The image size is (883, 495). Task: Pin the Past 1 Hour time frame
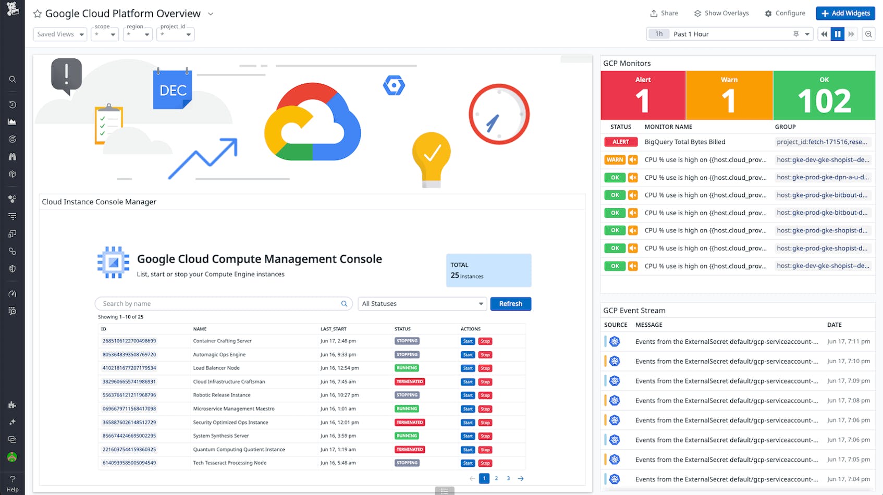tap(796, 33)
